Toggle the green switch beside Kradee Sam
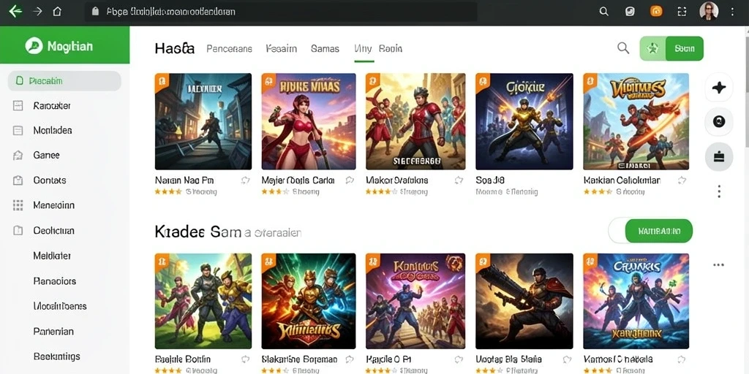The image size is (749, 374). [650, 232]
